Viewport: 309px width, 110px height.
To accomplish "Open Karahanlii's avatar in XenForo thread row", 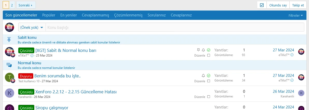I will 9,93.
